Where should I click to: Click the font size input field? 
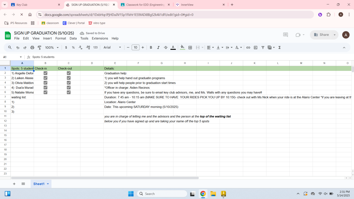click(x=136, y=48)
